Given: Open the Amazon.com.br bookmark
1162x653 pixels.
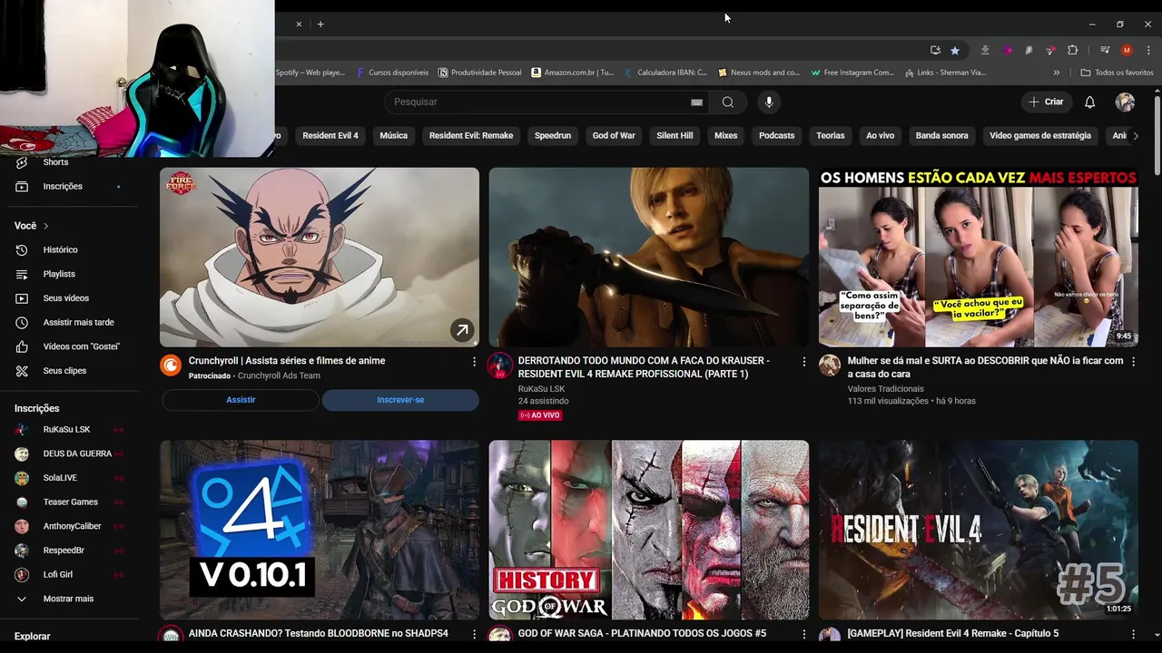Looking at the screenshot, I should click(x=573, y=73).
